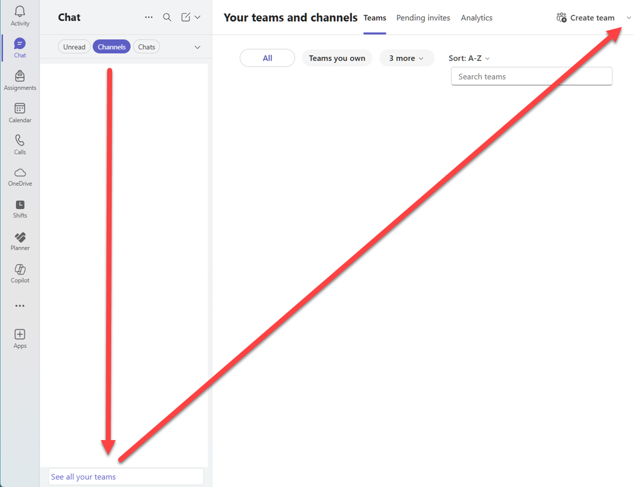The height and width of the screenshot is (487, 634).
Task: Expand the "3 more" filter dropdown
Action: (x=406, y=58)
